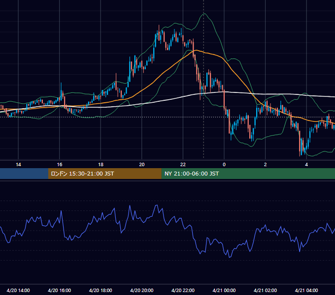Click the 4/20 18:00 date label
Viewport: 335px width, 295px height.
tap(100, 290)
